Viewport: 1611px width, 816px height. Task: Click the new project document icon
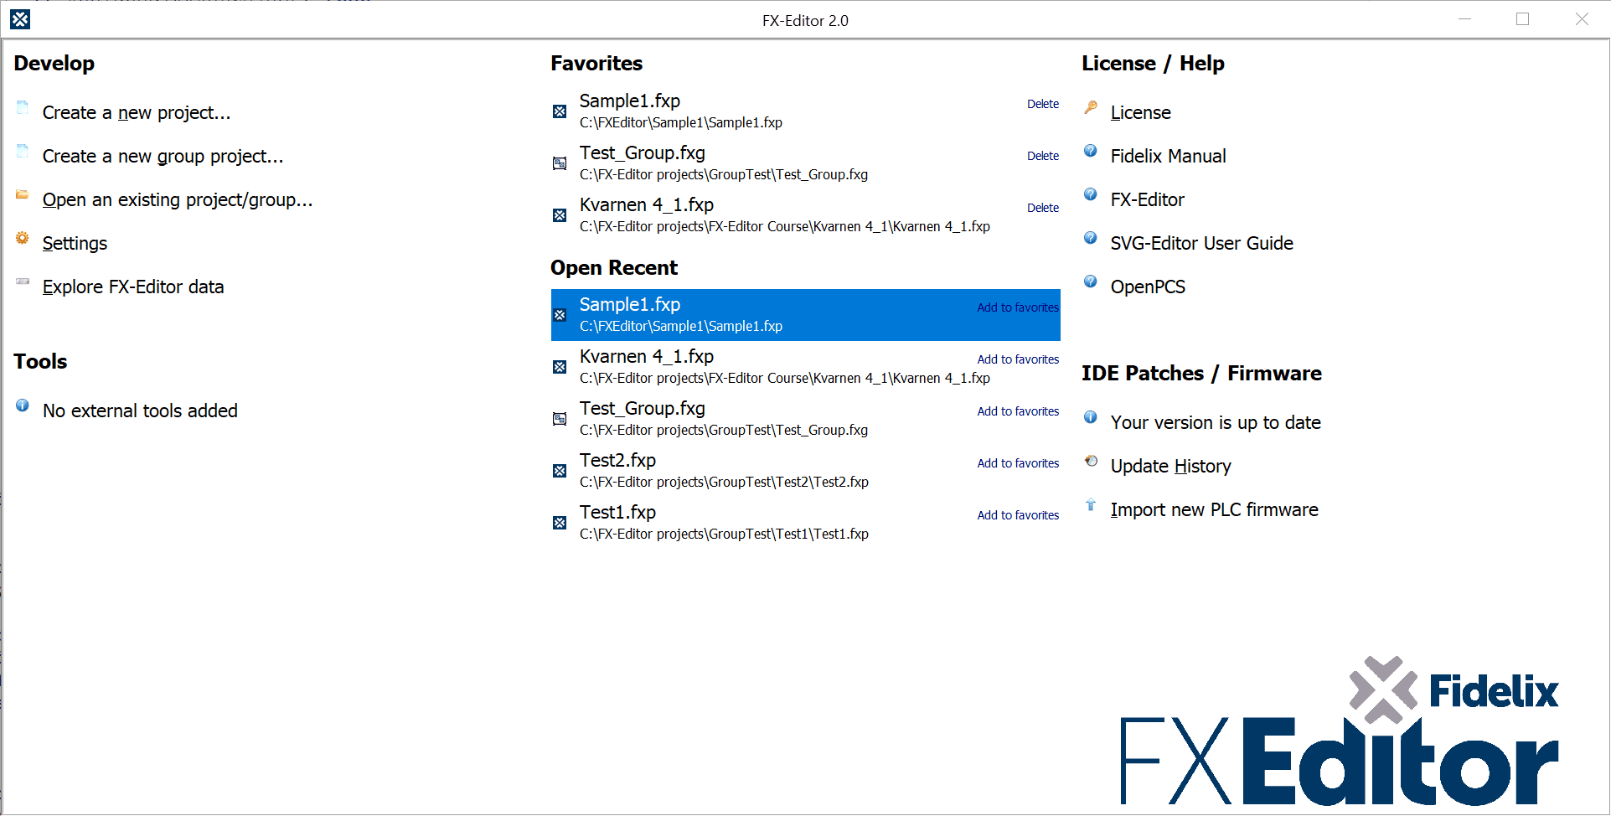(x=23, y=107)
